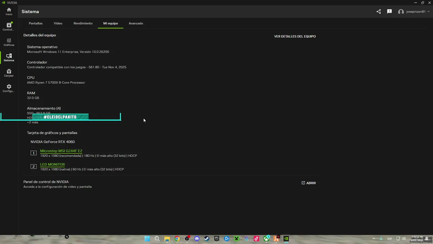Click the 'NVIDIA GeForce RTX 4060' text
The width and height of the screenshot is (433, 244).
pos(52,142)
